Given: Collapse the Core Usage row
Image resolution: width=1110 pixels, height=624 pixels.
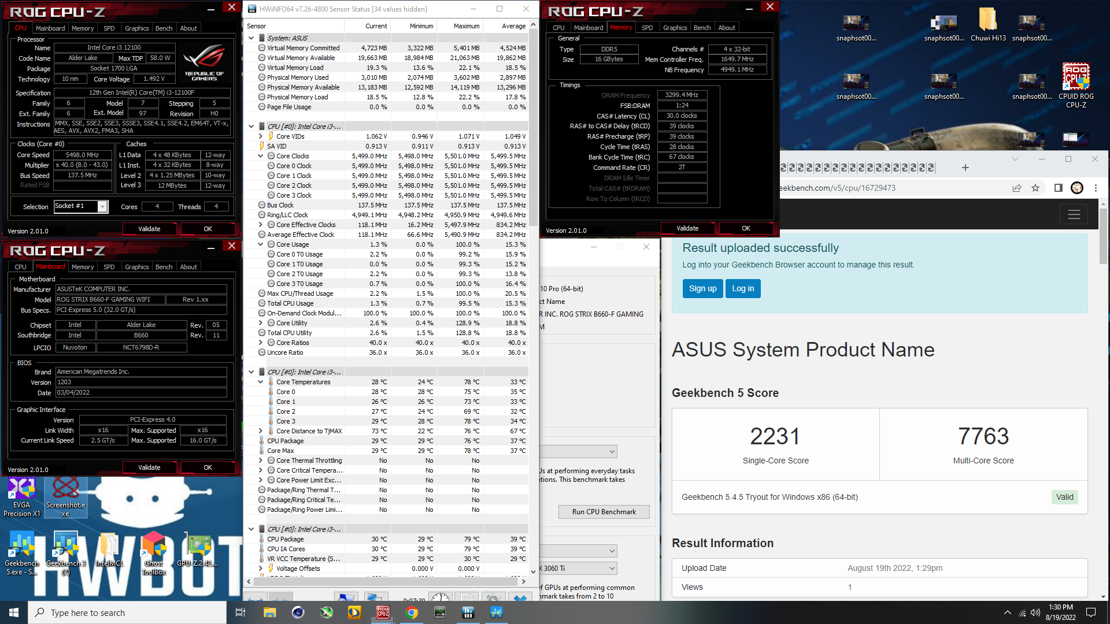Looking at the screenshot, I should (260, 244).
